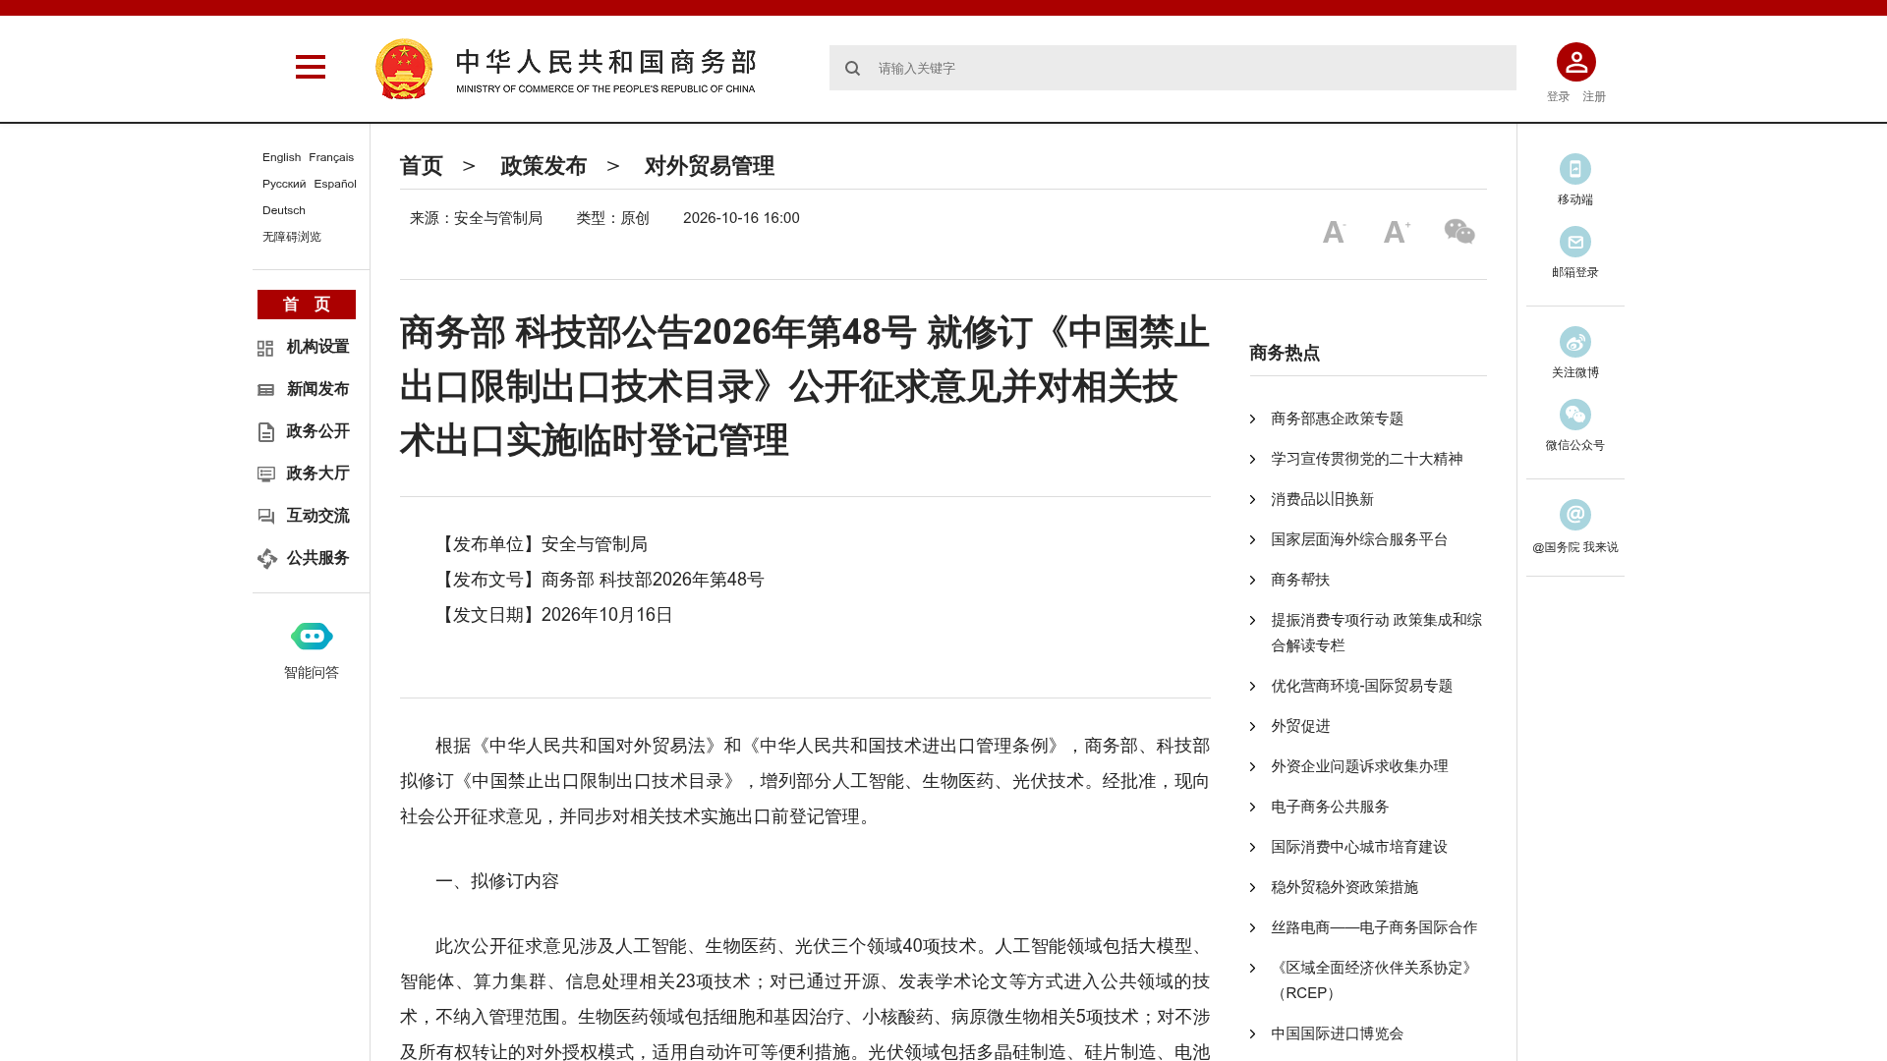Increase font size with the A+ icon
This screenshot has height=1061, width=1887.
[x=1397, y=232]
